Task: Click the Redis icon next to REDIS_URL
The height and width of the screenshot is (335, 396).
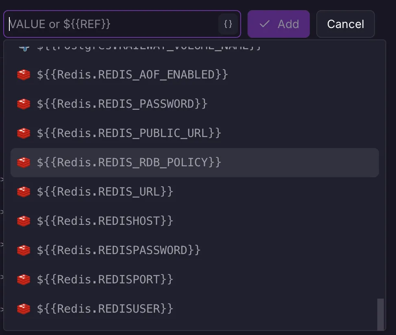Action: pyautogui.click(x=24, y=192)
